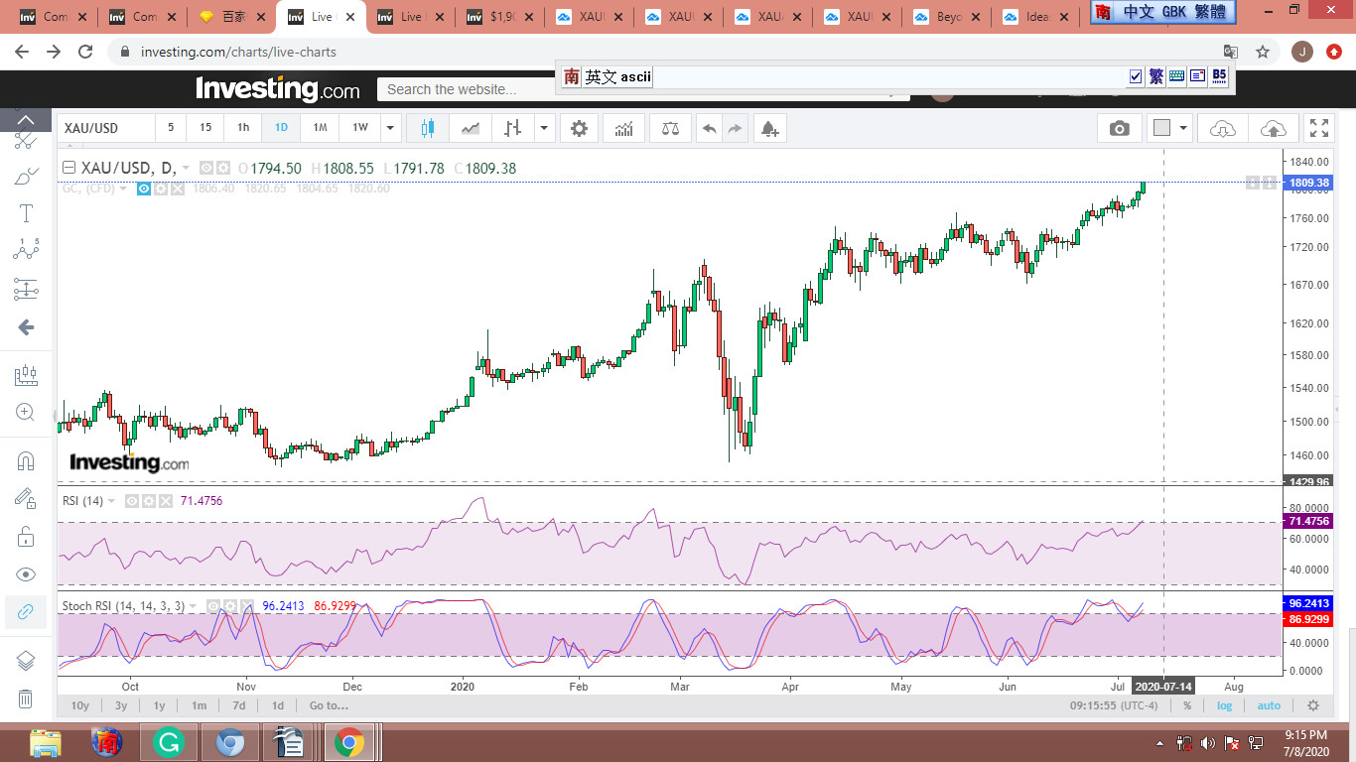Expand the time interval dropdown arrow
Image resolution: width=1356 pixels, height=762 pixels.
tap(390, 128)
